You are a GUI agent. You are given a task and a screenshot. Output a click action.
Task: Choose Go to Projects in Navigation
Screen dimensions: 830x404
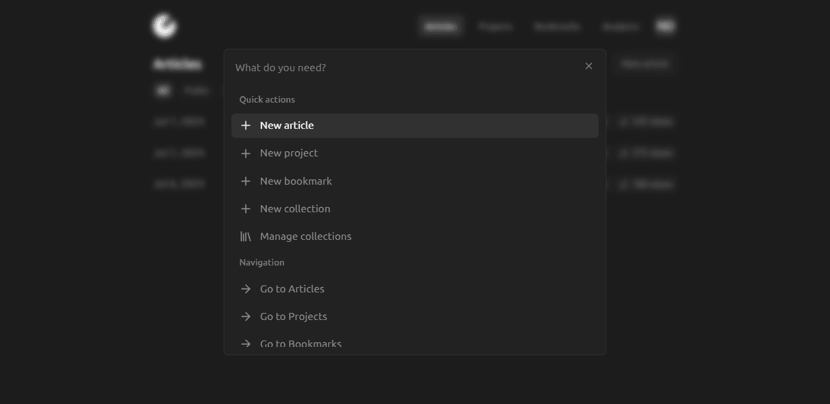294,317
